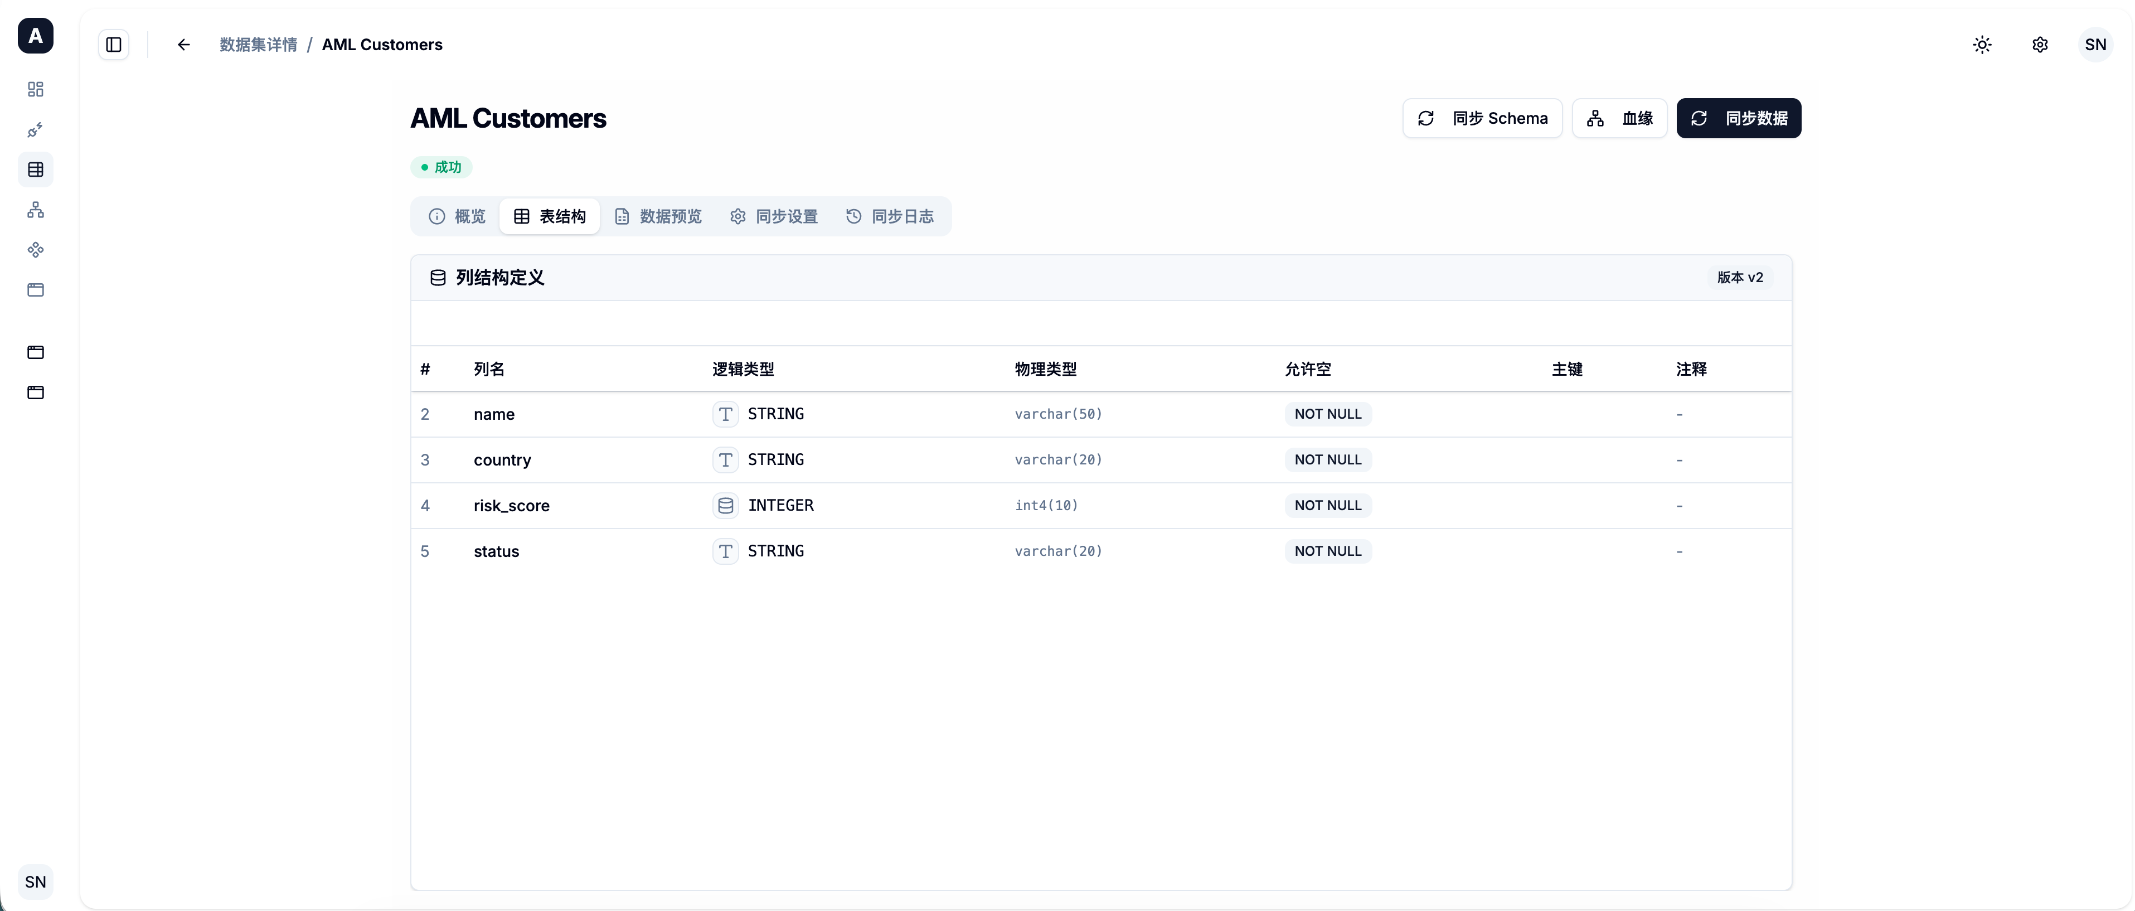Select the country column name cell
This screenshot has height=911, width=2135.
(502, 460)
